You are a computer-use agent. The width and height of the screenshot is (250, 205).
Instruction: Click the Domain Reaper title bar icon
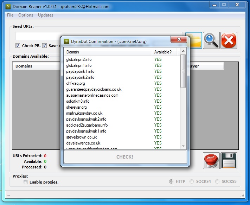(8, 7)
